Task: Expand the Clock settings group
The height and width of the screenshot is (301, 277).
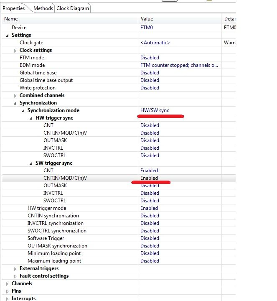Action: (x=15, y=51)
